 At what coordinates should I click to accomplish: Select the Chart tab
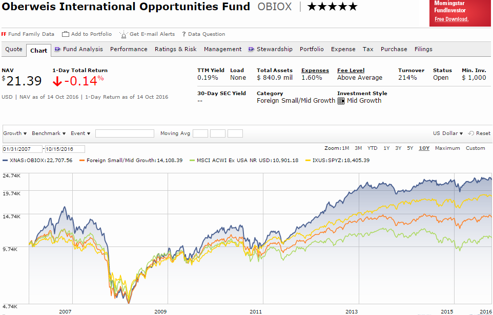pyautogui.click(x=38, y=51)
